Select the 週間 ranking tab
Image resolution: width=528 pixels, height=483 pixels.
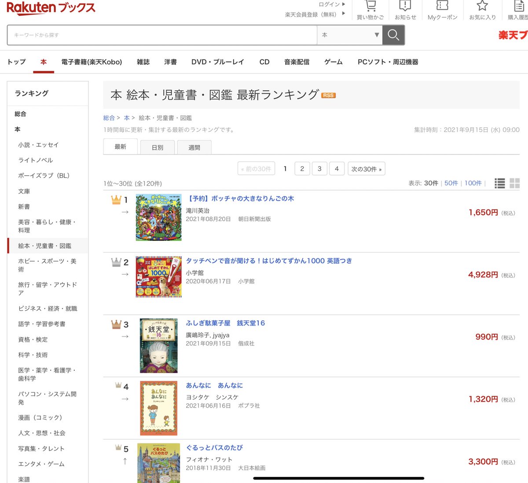(x=194, y=147)
